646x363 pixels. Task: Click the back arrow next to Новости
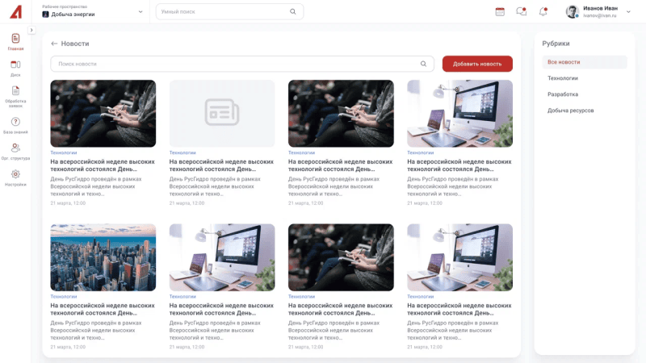[x=54, y=44]
